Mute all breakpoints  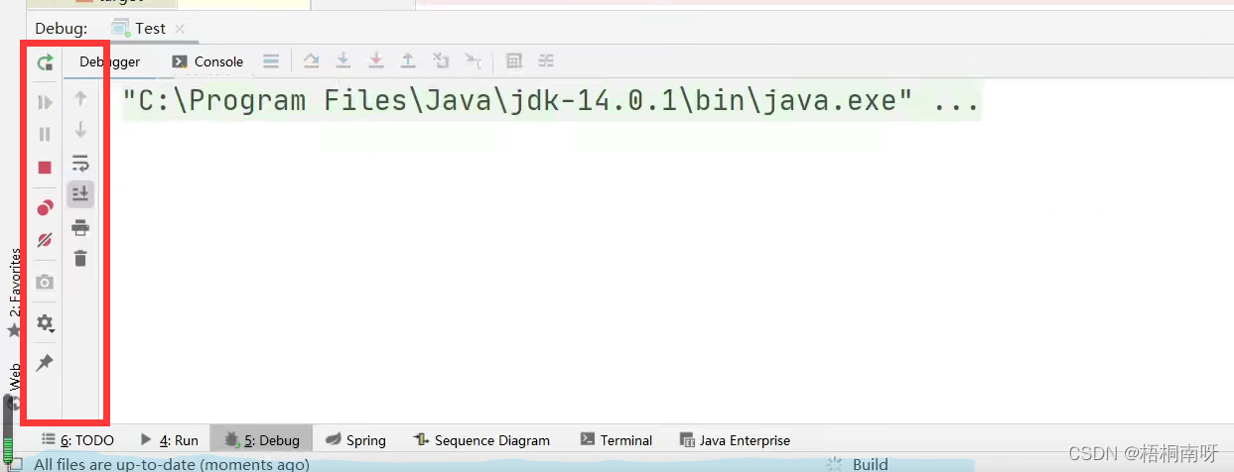tap(45, 240)
